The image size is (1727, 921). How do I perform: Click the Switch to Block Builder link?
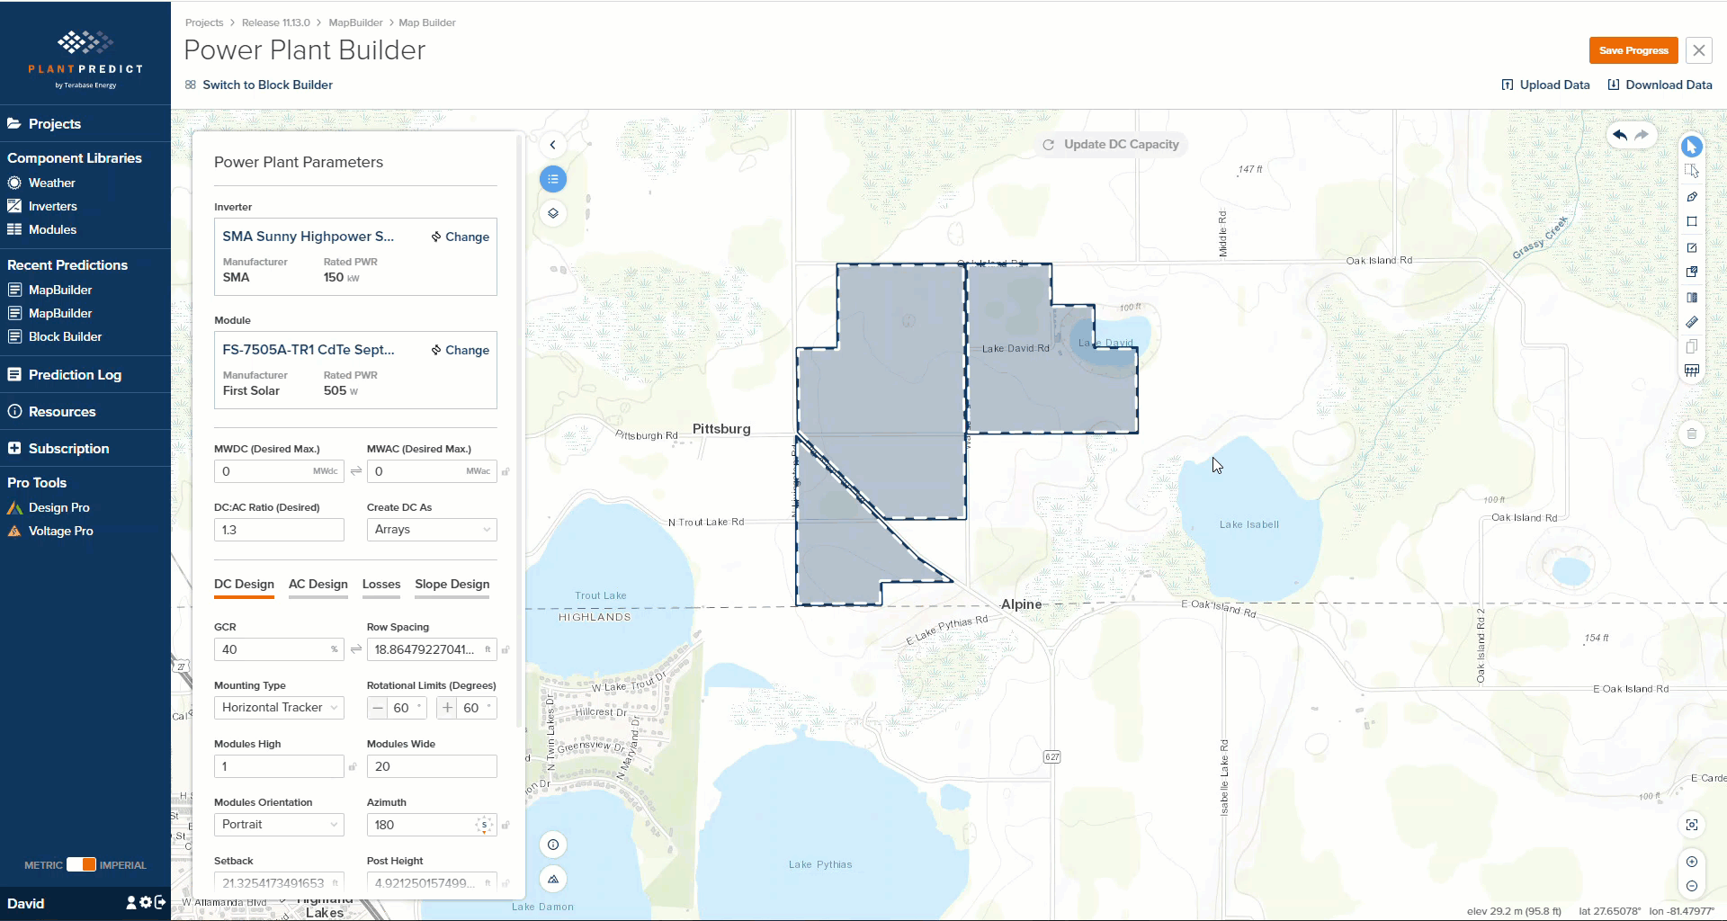pyautogui.click(x=267, y=85)
